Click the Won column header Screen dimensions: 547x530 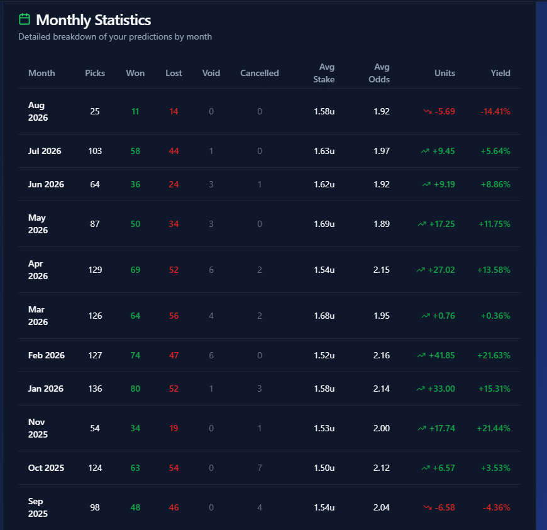(135, 73)
